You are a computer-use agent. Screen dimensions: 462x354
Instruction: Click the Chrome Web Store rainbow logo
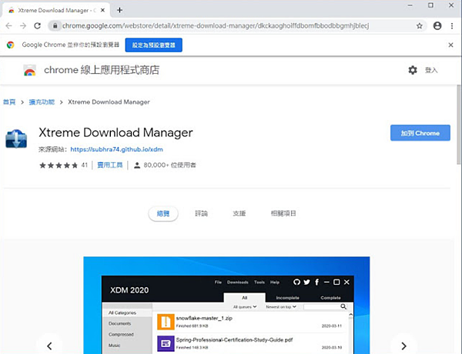click(30, 70)
